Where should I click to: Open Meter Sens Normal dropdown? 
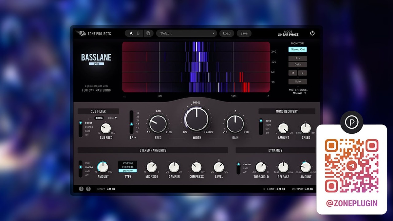click(x=299, y=93)
